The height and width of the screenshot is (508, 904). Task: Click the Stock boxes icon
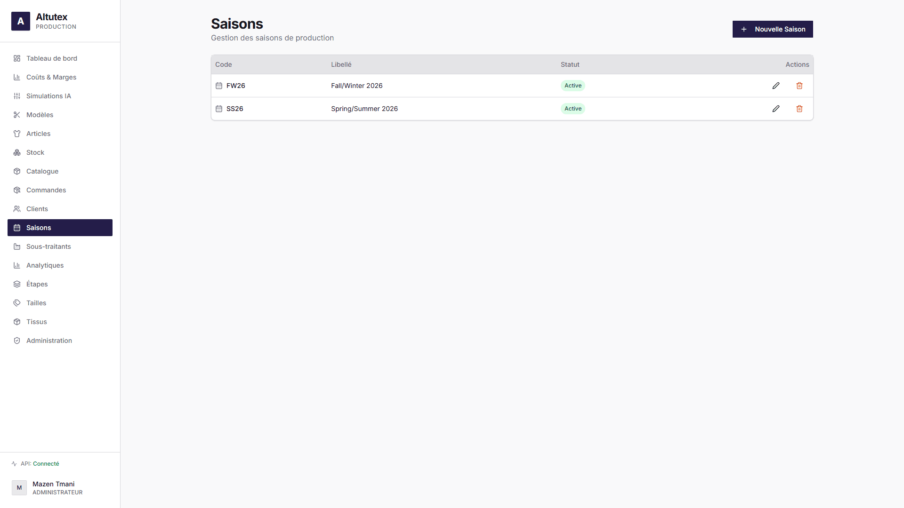pos(17,152)
